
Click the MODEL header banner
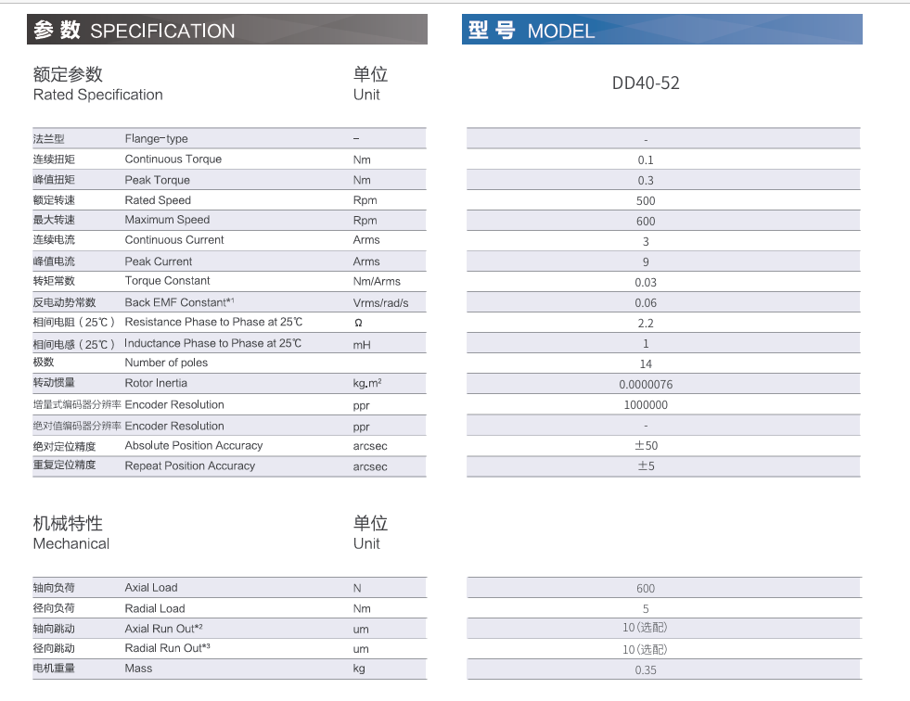click(661, 30)
